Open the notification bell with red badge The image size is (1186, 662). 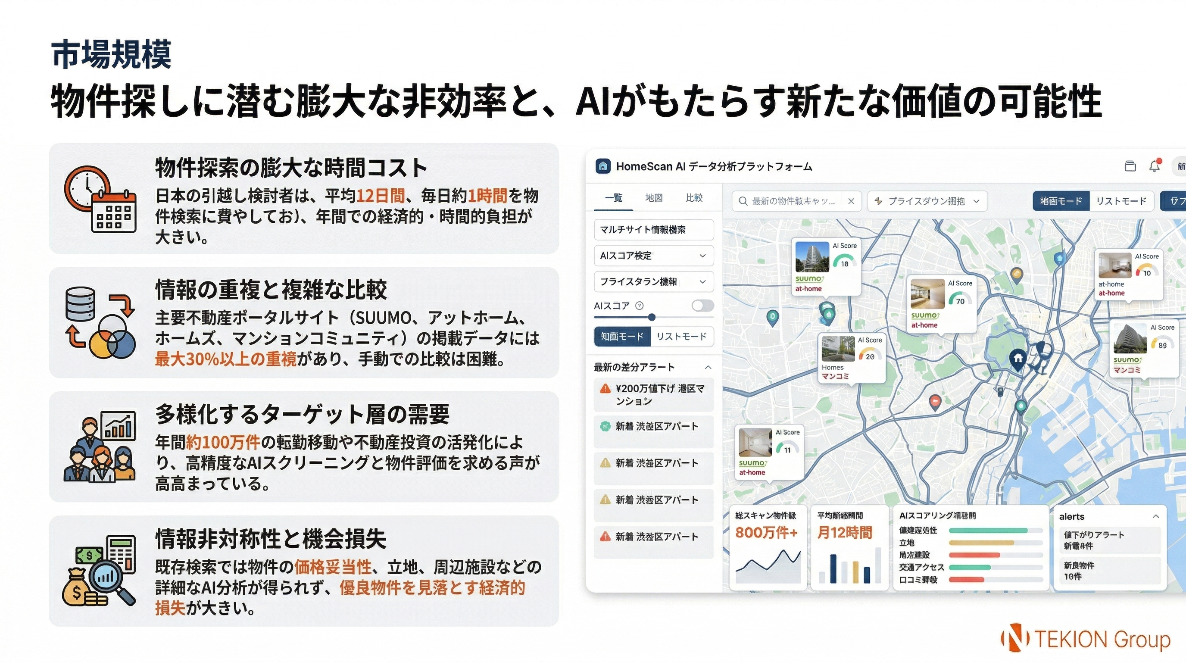pyautogui.click(x=1155, y=166)
